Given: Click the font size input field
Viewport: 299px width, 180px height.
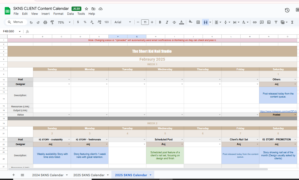Looking at the screenshot, I should [145, 22].
